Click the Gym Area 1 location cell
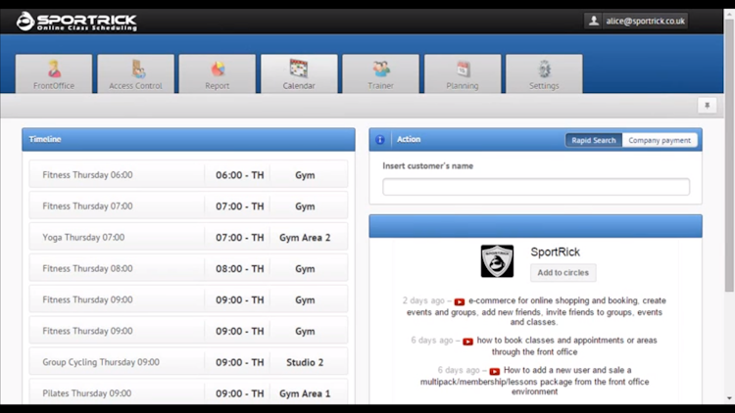The width and height of the screenshot is (735, 413). click(x=305, y=393)
